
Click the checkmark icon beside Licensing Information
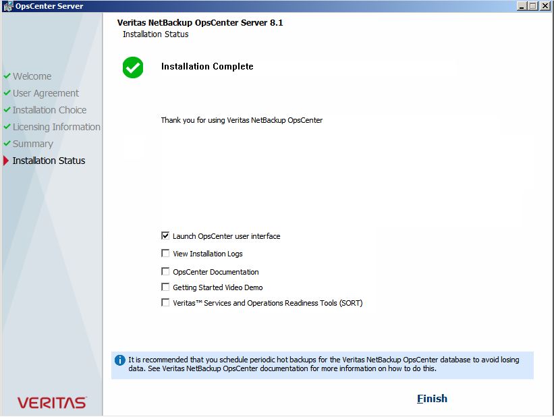(7, 127)
